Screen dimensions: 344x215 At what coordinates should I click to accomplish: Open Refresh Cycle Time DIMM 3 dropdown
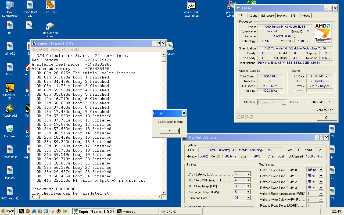(321, 188)
